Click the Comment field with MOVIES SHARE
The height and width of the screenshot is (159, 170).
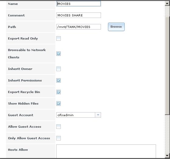(78, 15)
